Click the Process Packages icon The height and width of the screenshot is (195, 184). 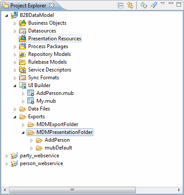(x=23, y=46)
